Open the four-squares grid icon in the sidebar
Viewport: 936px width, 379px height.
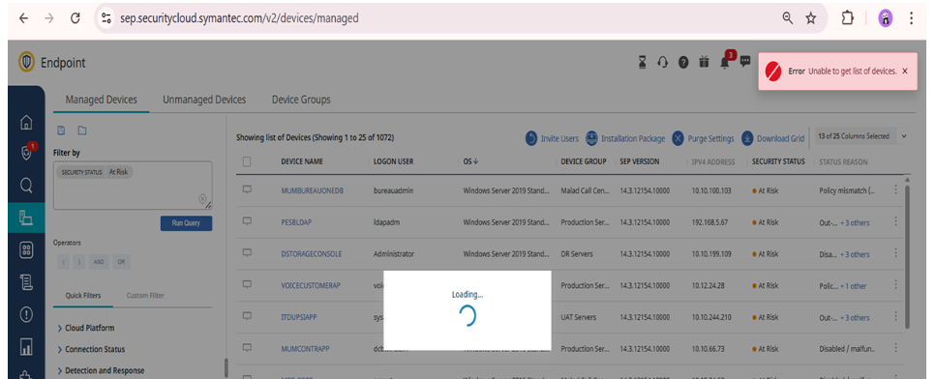click(x=26, y=249)
